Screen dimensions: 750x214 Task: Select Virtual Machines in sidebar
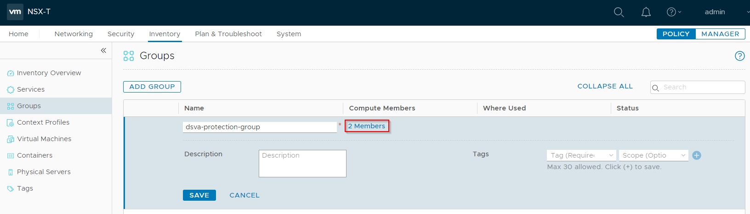[x=44, y=139]
